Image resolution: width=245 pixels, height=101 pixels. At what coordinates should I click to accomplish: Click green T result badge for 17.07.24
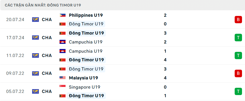238,38
